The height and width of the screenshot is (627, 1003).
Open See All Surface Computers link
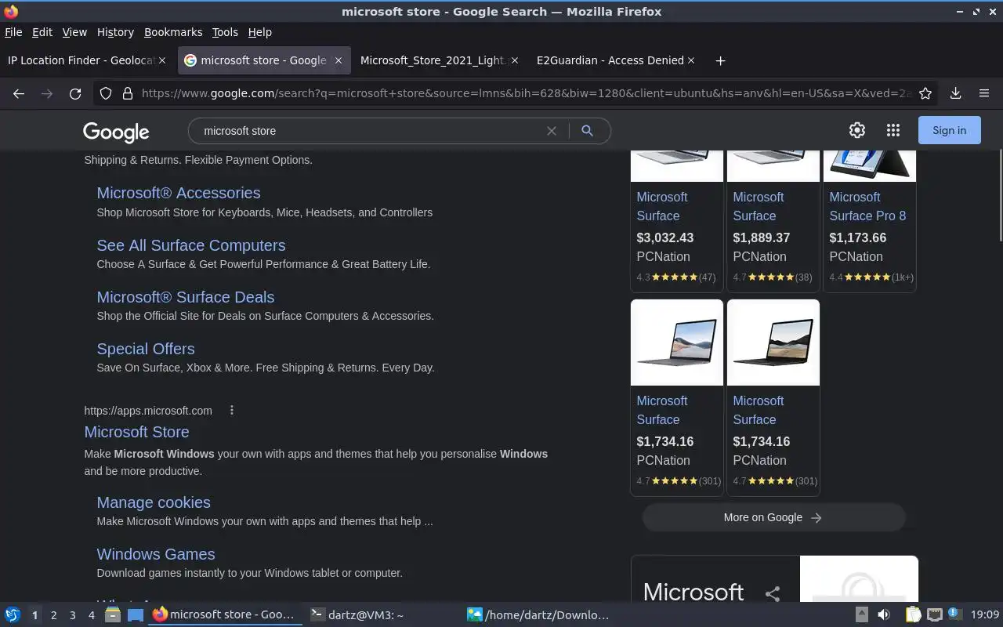pyautogui.click(x=191, y=245)
